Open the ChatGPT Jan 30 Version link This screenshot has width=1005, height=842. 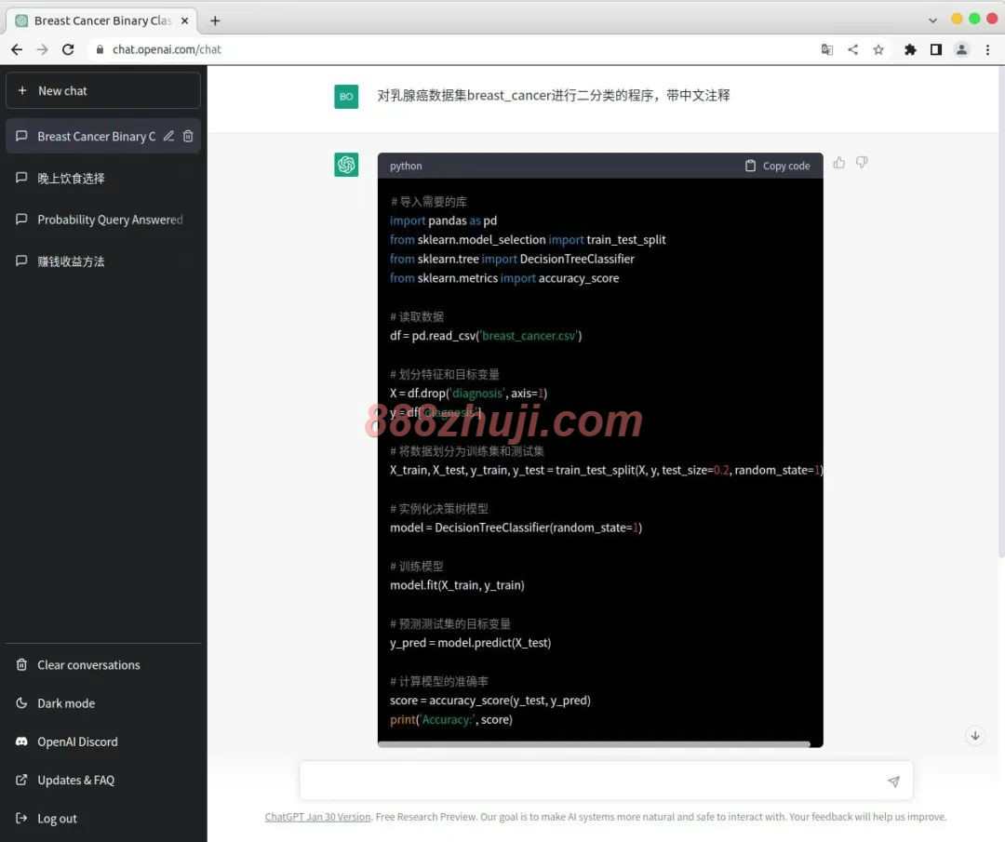tap(317, 817)
